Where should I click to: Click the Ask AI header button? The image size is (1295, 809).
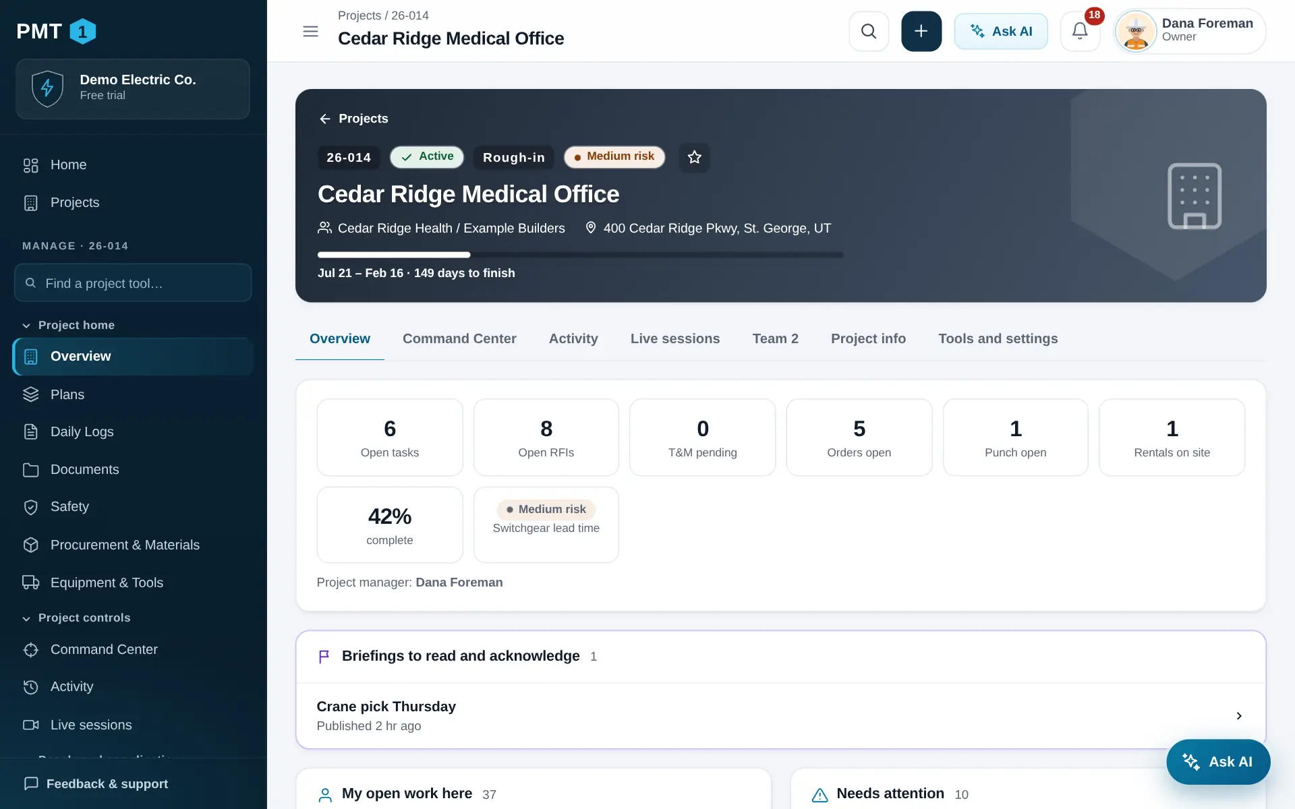[1001, 31]
